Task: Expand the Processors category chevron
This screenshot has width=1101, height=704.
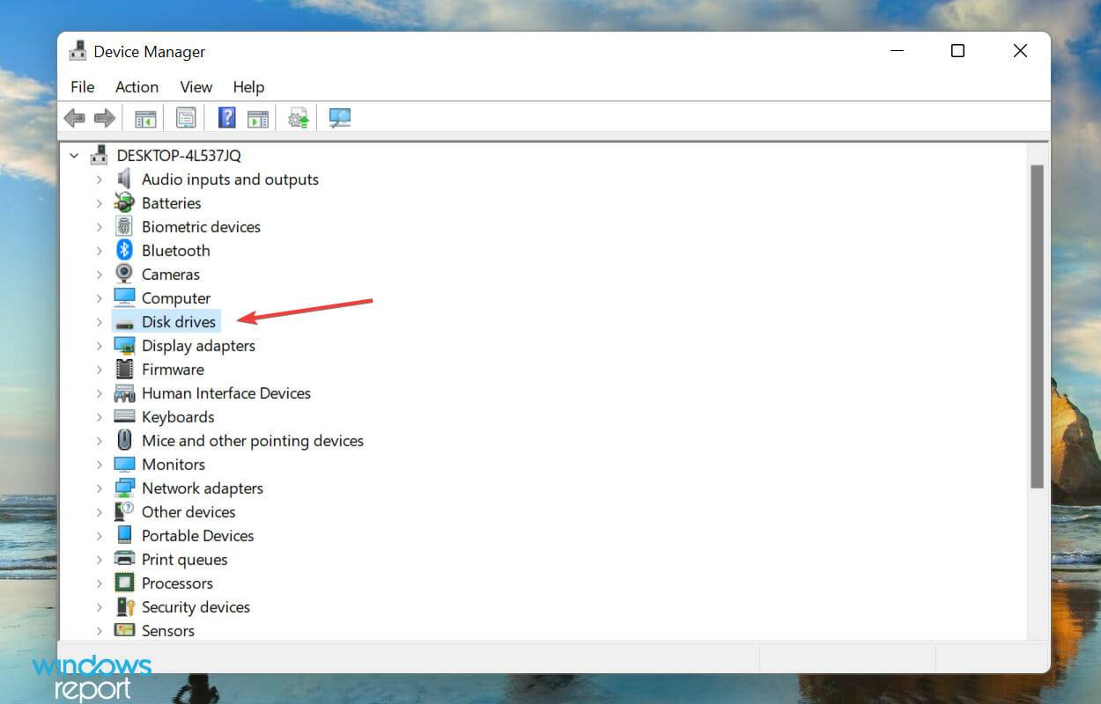Action: (x=99, y=583)
